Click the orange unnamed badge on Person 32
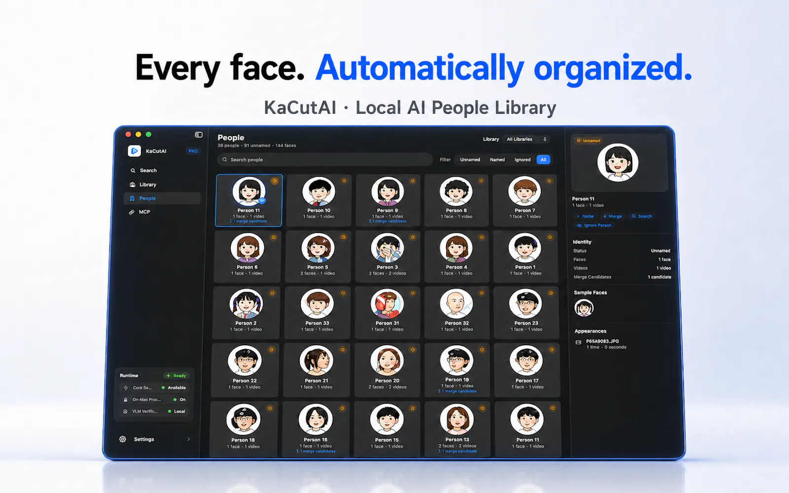 coord(482,293)
